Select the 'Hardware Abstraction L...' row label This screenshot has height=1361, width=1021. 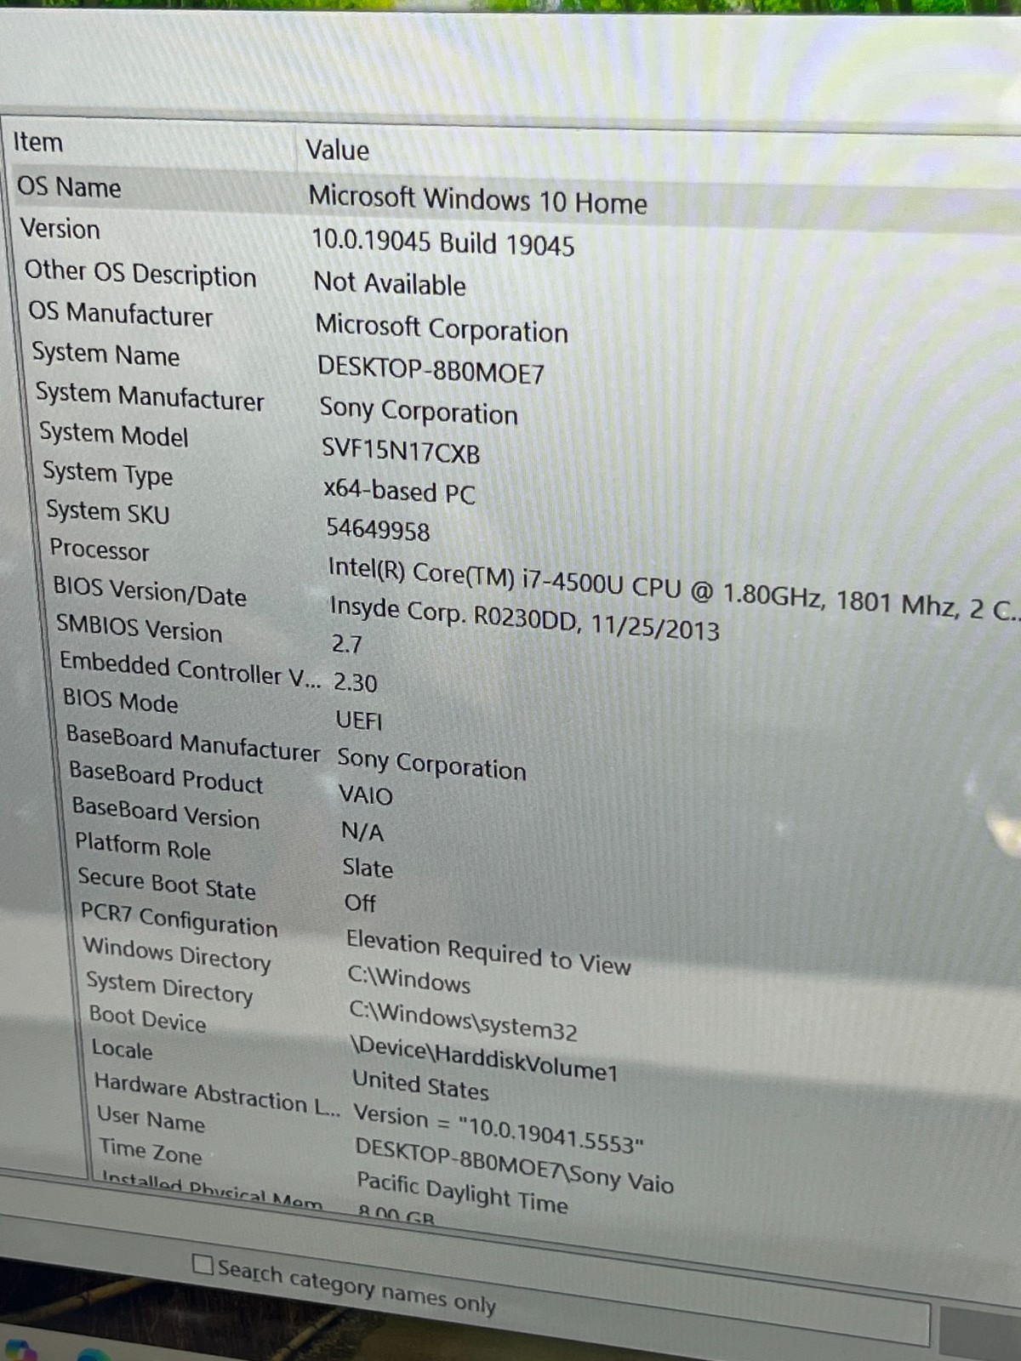coord(218,1095)
